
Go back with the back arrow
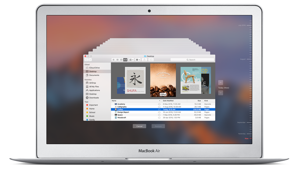click(x=86, y=60)
